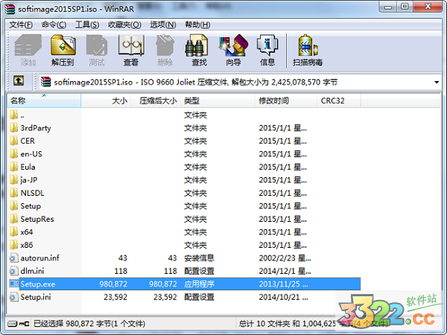Click the 查看 (View) toolbar icon
Image resolution: width=447 pixels, height=335 pixels.
(x=131, y=45)
